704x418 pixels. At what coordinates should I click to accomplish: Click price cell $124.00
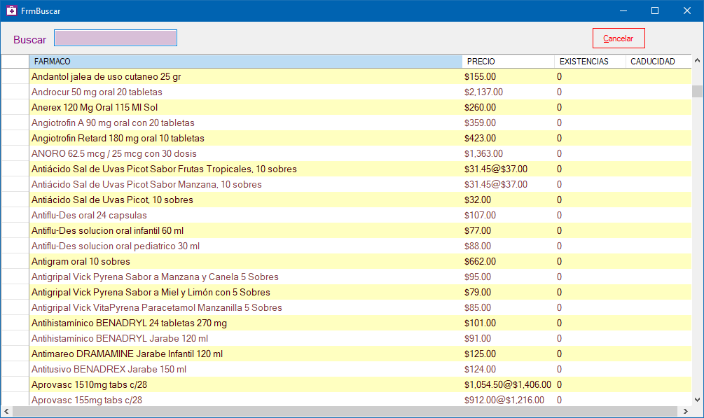click(x=509, y=370)
